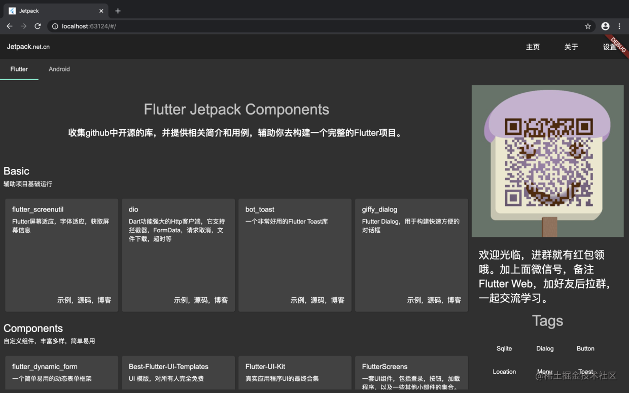Click the 辅助项目基础运行 subtitle text
Viewport: 629px width, 393px height.
pyautogui.click(x=28, y=184)
